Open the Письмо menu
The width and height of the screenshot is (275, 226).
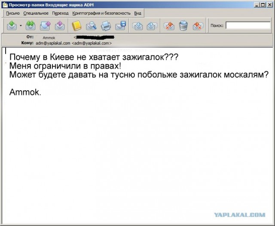click(13, 13)
